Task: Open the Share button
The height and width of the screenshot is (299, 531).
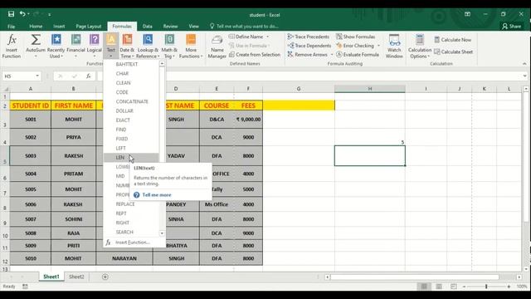Action: click(512, 26)
